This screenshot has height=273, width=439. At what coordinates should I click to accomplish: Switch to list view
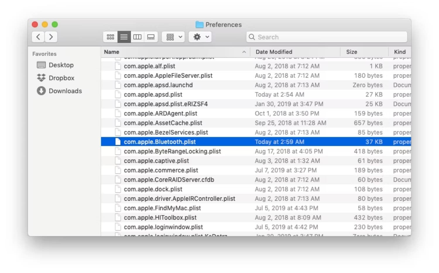point(124,37)
